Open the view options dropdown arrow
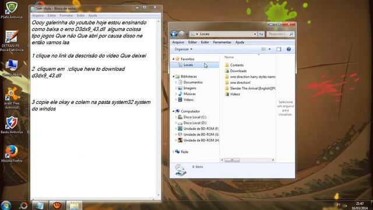 (269, 49)
